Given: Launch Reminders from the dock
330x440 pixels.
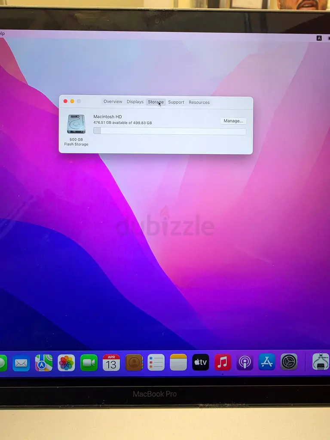Looking at the screenshot, I should pyautogui.click(x=156, y=363).
